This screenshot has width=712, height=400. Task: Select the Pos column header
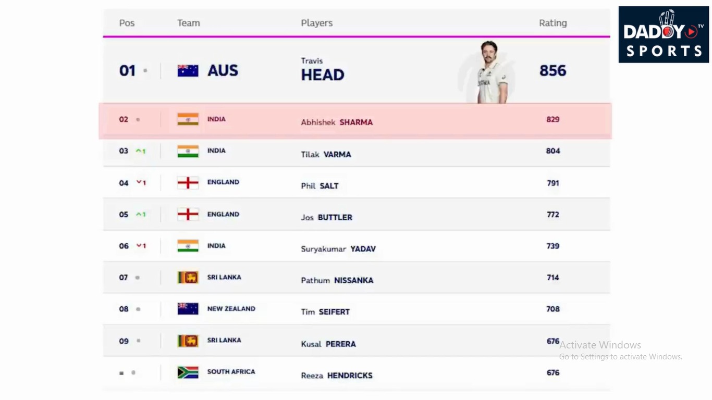(x=127, y=23)
